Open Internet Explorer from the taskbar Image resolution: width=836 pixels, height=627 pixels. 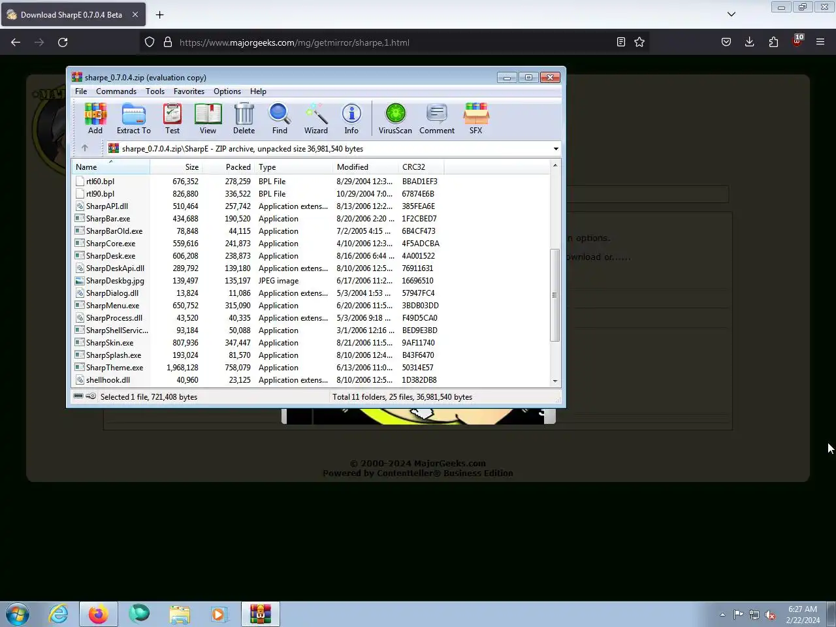(x=59, y=614)
